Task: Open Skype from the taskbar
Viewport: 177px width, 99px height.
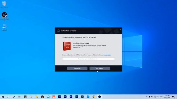Action: click(88, 97)
